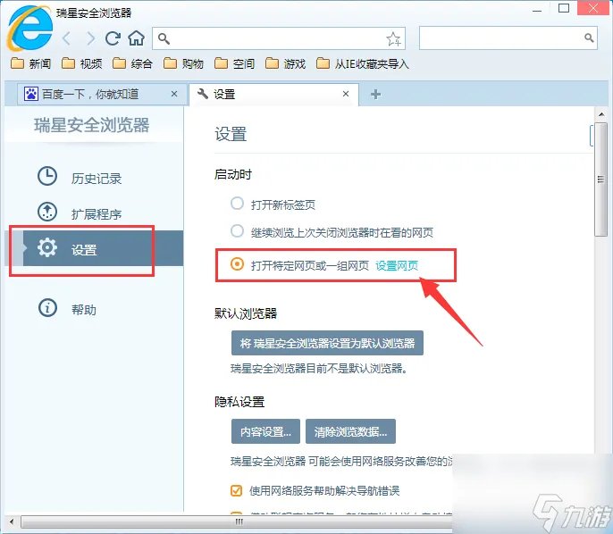The height and width of the screenshot is (534, 613).
Task: Bookmark page with the star icon
Action: [x=393, y=38]
